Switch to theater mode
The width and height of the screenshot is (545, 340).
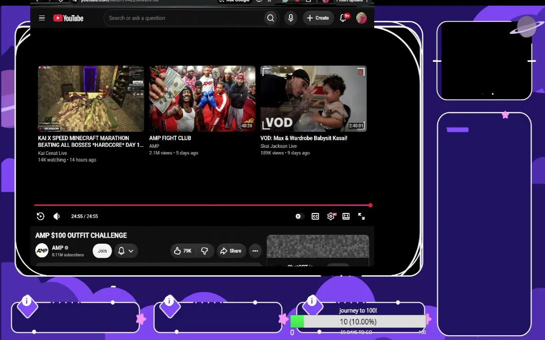pos(346,216)
